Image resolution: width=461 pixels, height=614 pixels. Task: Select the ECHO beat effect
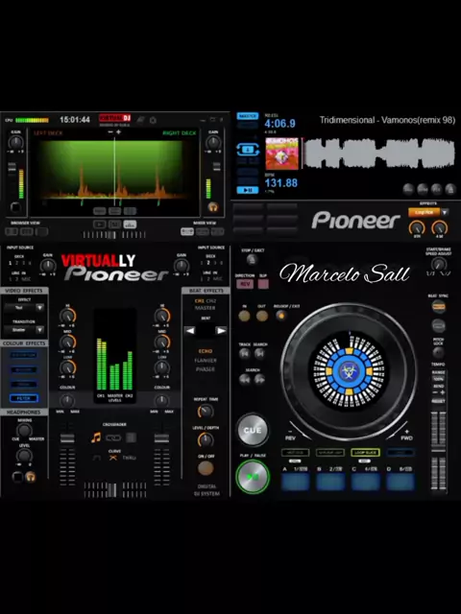coord(206,351)
